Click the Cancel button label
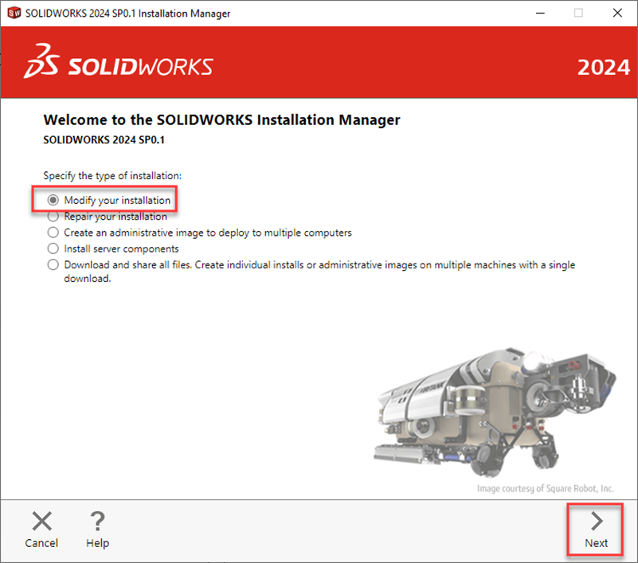Screen dimensions: 638x563 [x=41, y=542]
